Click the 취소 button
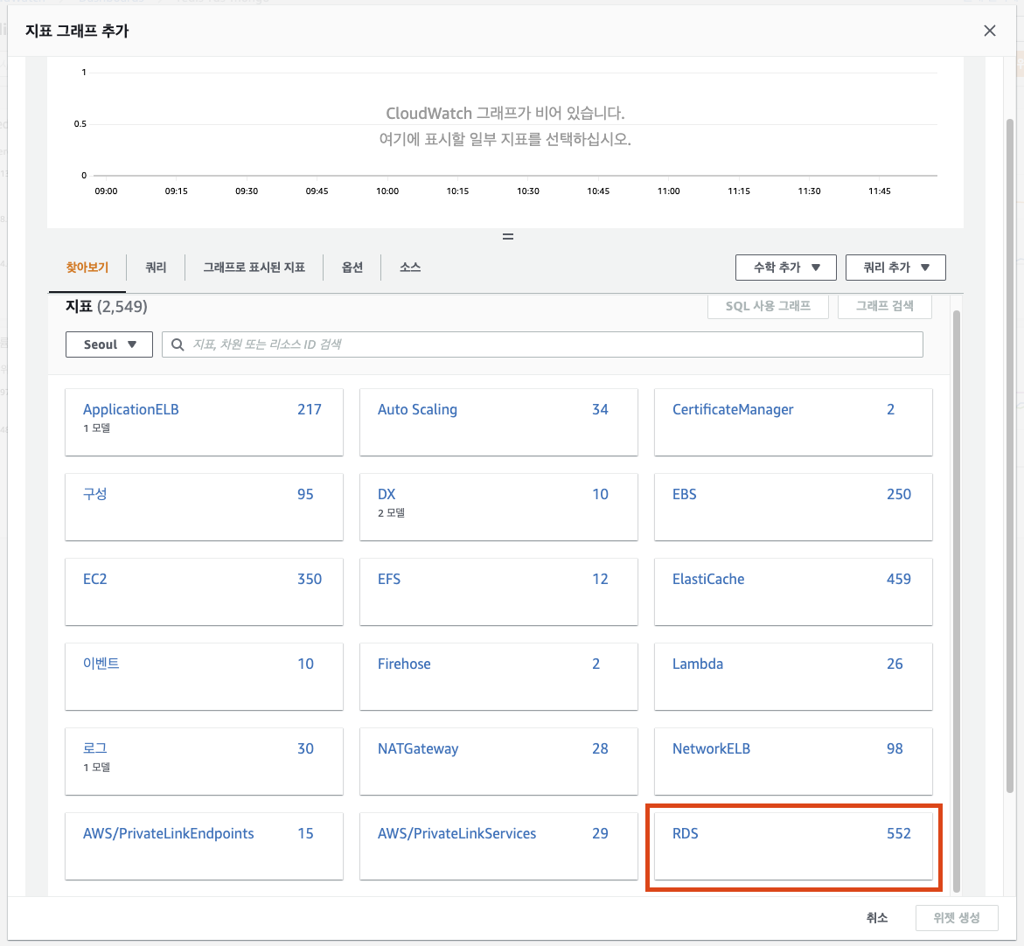The height and width of the screenshot is (946, 1024). pyautogui.click(x=876, y=917)
